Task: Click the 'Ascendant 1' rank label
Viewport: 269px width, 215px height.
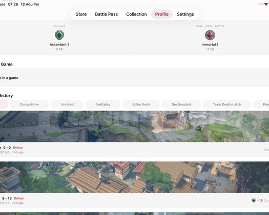Action: pos(59,45)
